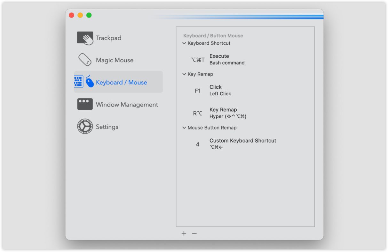Select the Hyper Key Remap entry
This screenshot has height=252, width=388.
[228, 113]
